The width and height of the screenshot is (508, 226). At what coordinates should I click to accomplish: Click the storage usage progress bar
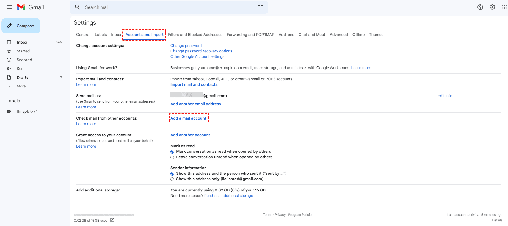pos(104,215)
